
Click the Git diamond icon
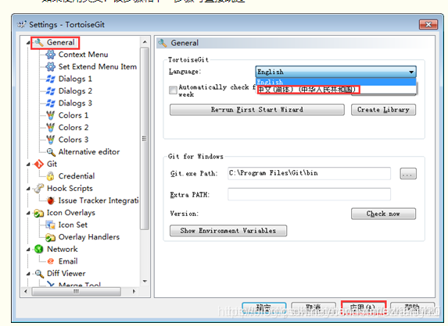click(x=38, y=164)
